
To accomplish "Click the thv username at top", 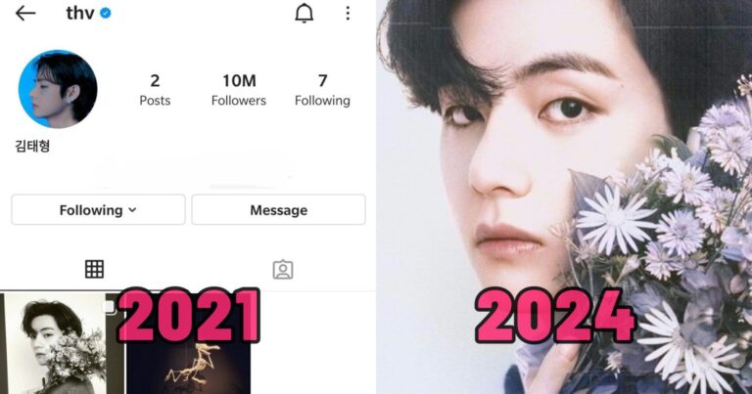I will tap(79, 14).
